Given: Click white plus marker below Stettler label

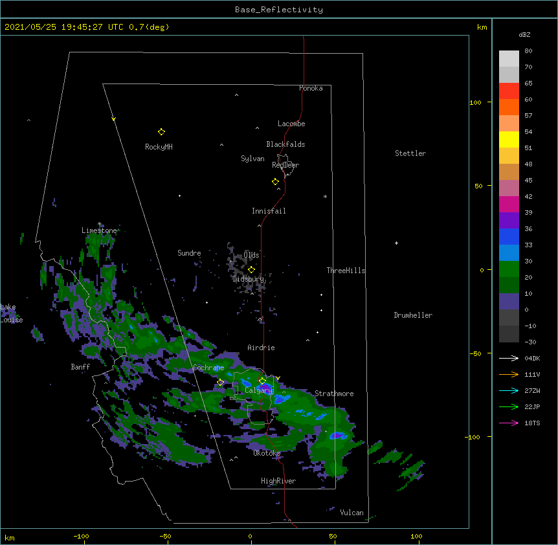Looking at the screenshot, I should pyautogui.click(x=396, y=243).
